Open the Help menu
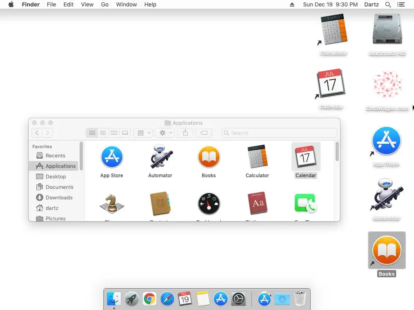Image resolution: width=414 pixels, height=310 pixels. pyautogui.click(x=150, y=4)
